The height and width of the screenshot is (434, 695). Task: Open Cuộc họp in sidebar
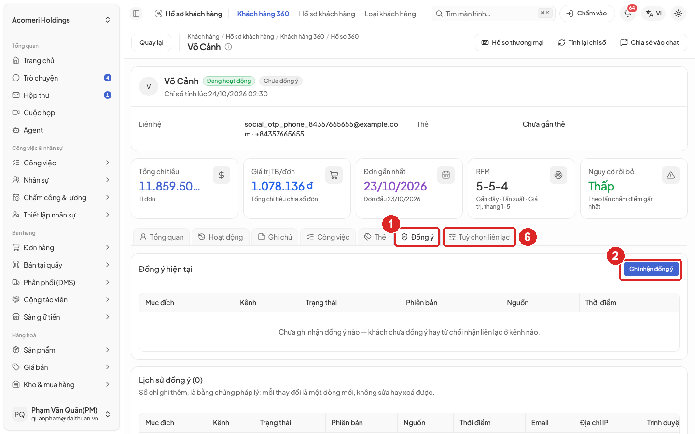62,113
